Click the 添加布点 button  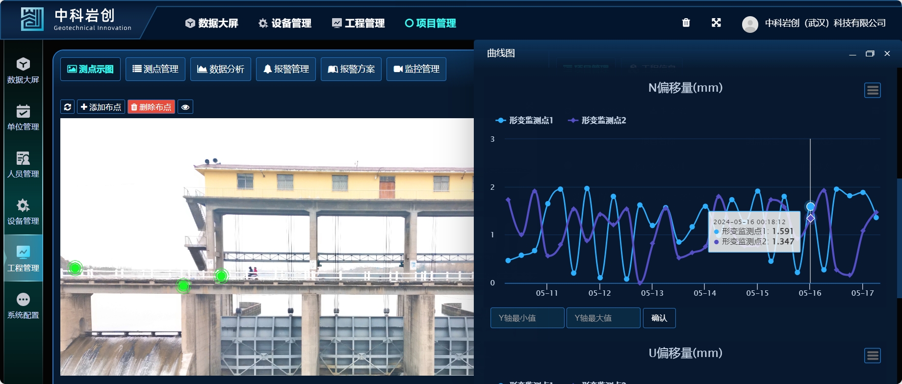(101, 107)
